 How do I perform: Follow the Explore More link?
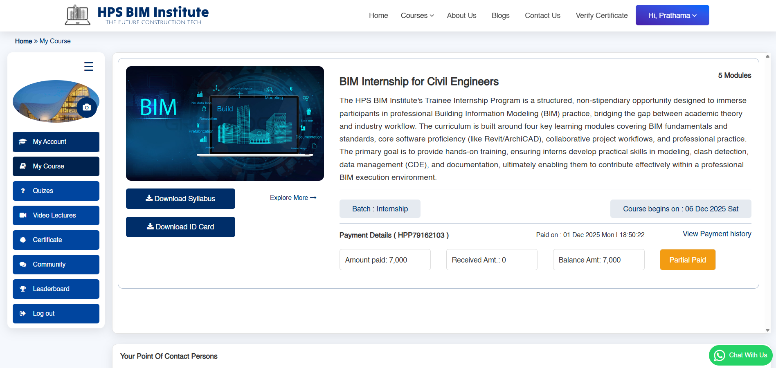pos(293,198)
